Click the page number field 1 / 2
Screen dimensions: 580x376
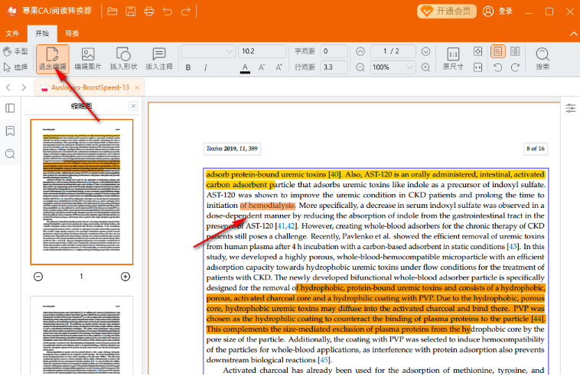(x=393, y=51)
